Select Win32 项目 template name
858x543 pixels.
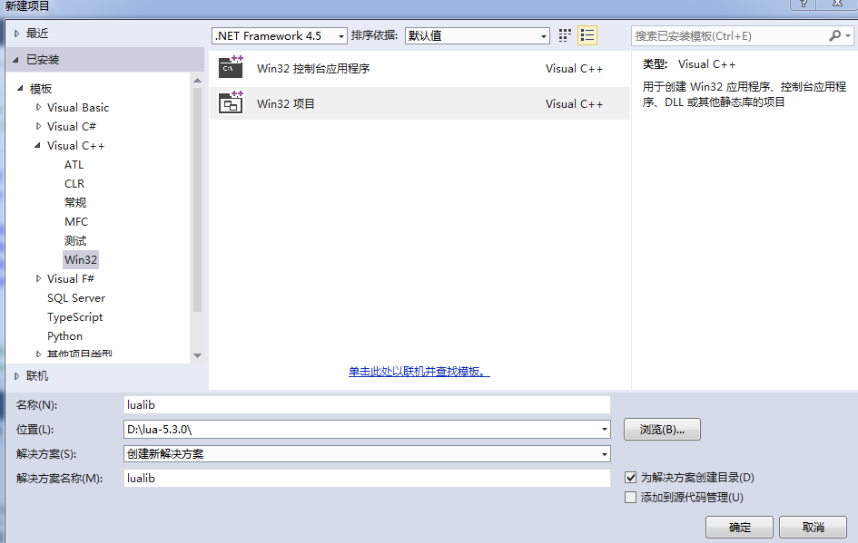(x=286, y=103)
